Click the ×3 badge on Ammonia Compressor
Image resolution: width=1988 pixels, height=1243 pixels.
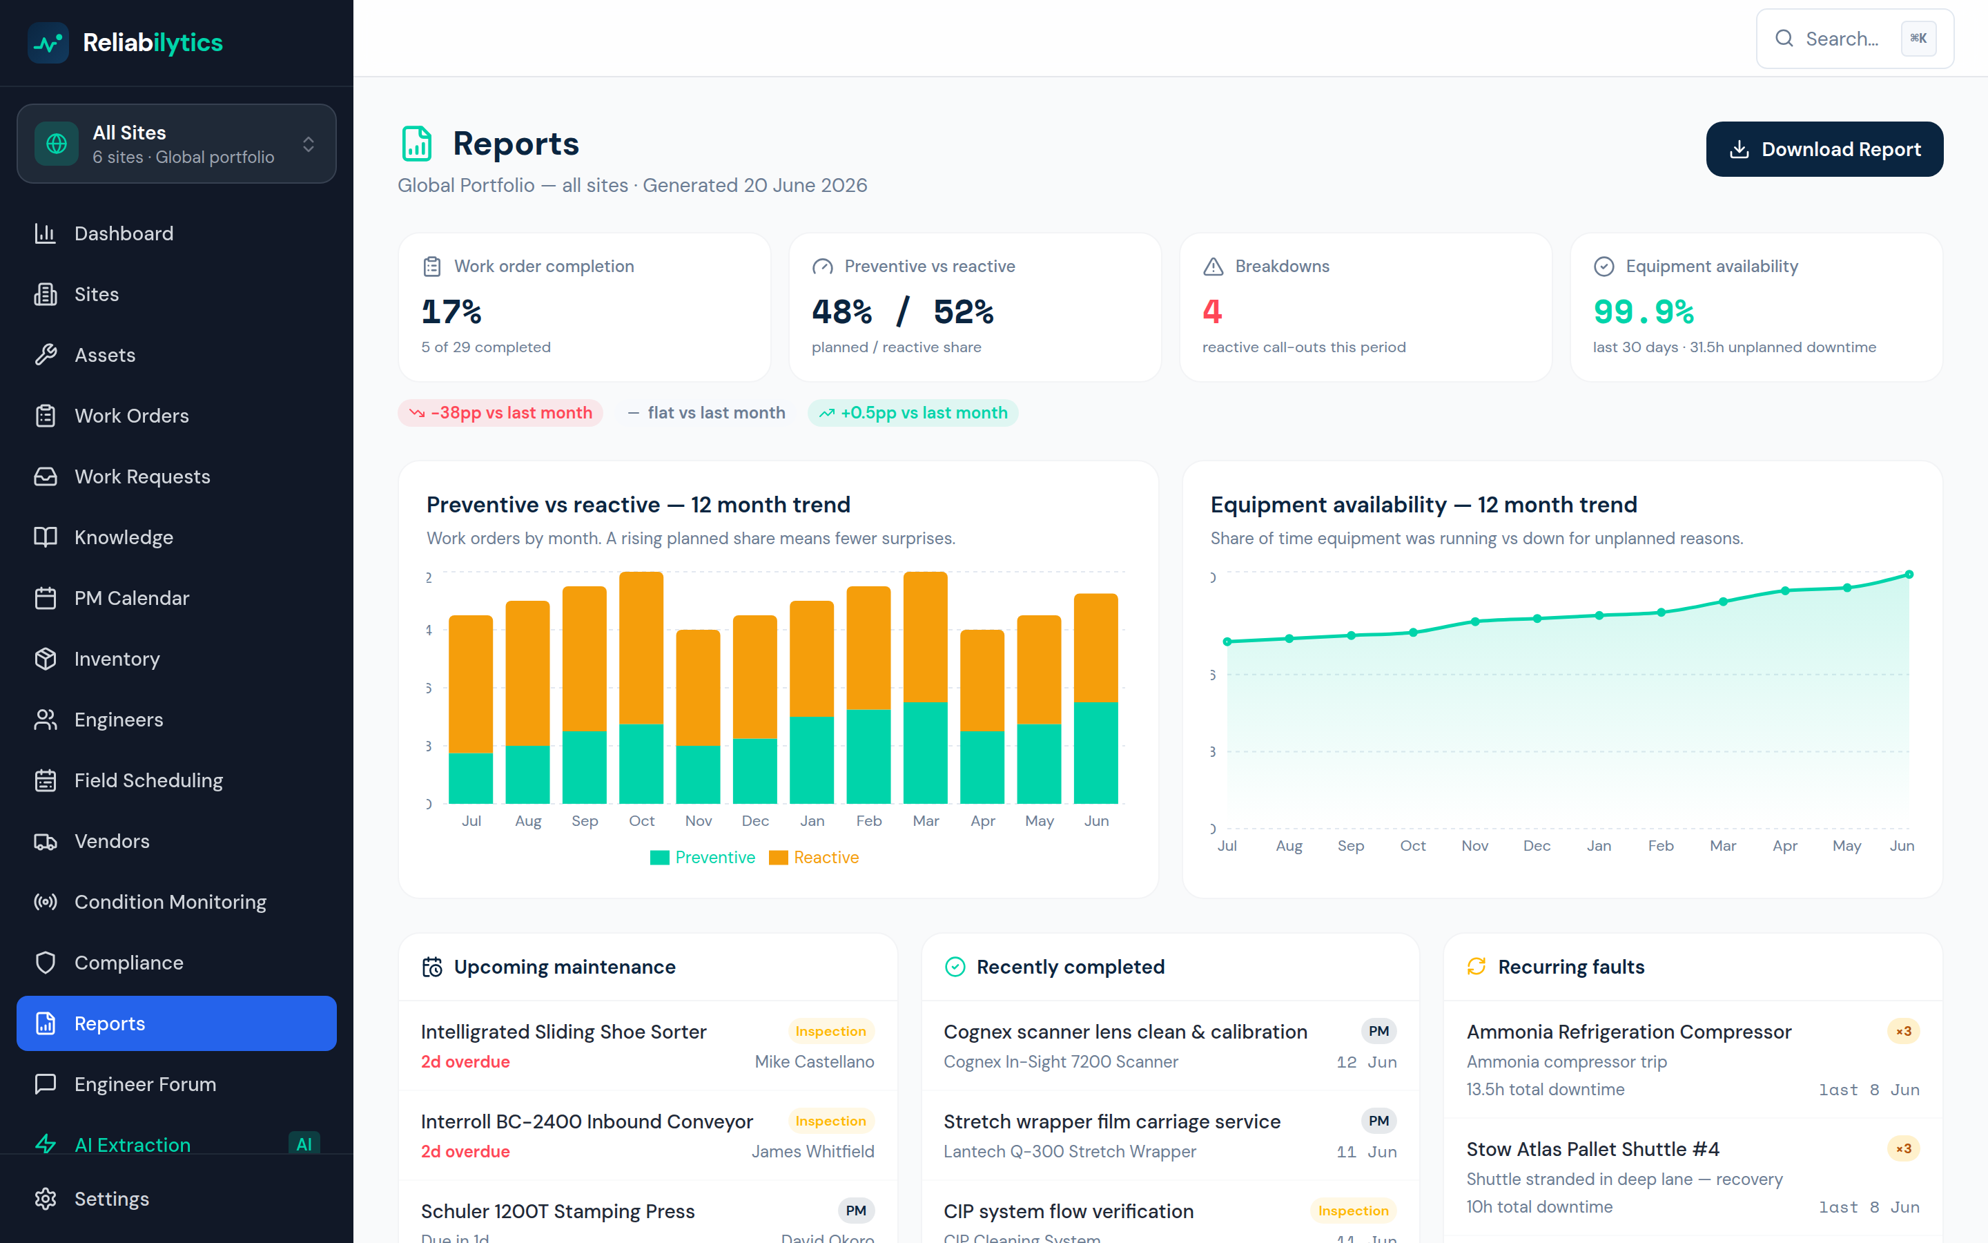[x=1902, y=1032]
